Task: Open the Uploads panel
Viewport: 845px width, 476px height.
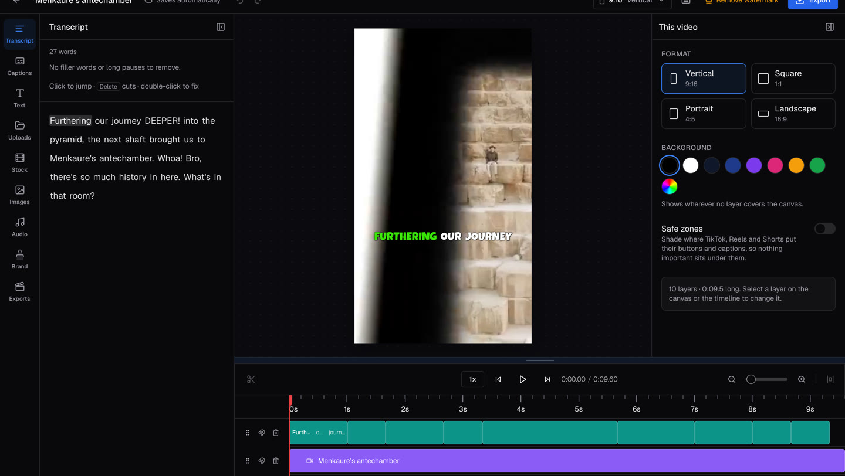Action: [19, 131]
